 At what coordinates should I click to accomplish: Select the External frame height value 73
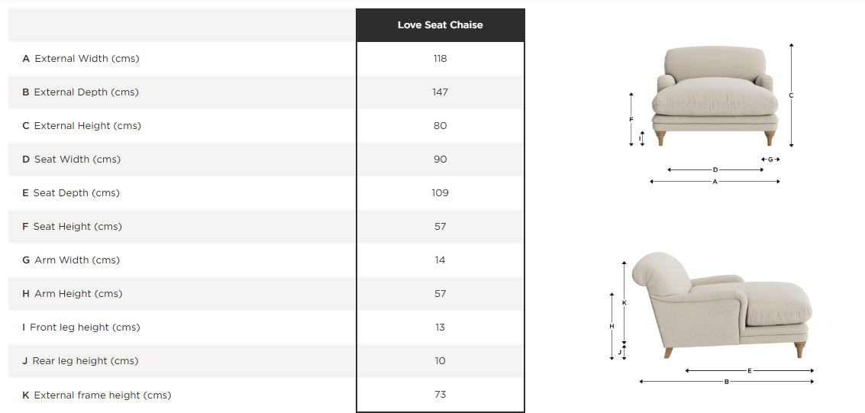[x=440, y=395]
